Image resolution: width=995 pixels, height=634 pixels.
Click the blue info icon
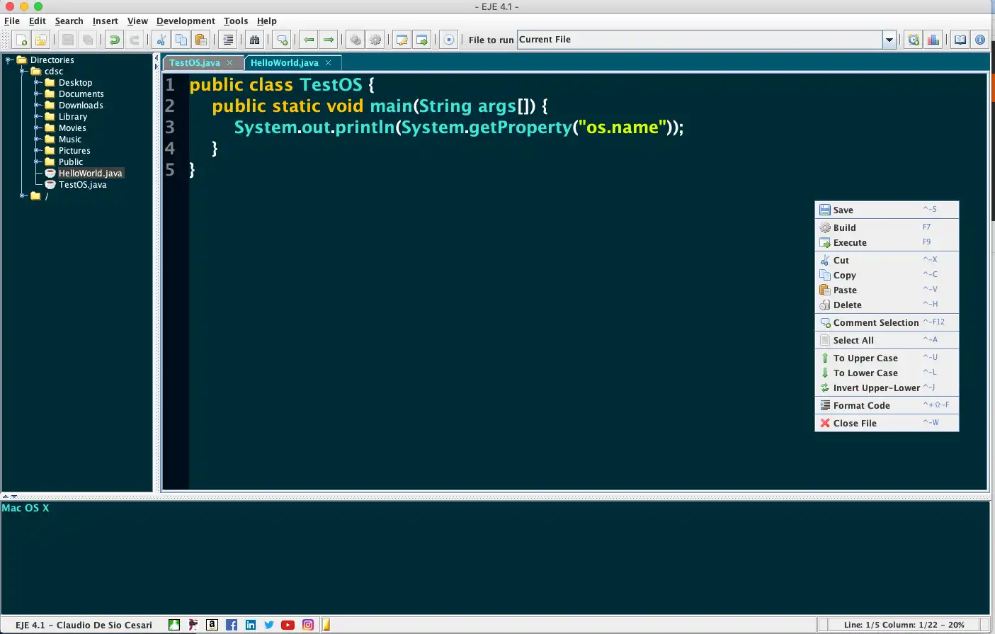coord(980,40)
